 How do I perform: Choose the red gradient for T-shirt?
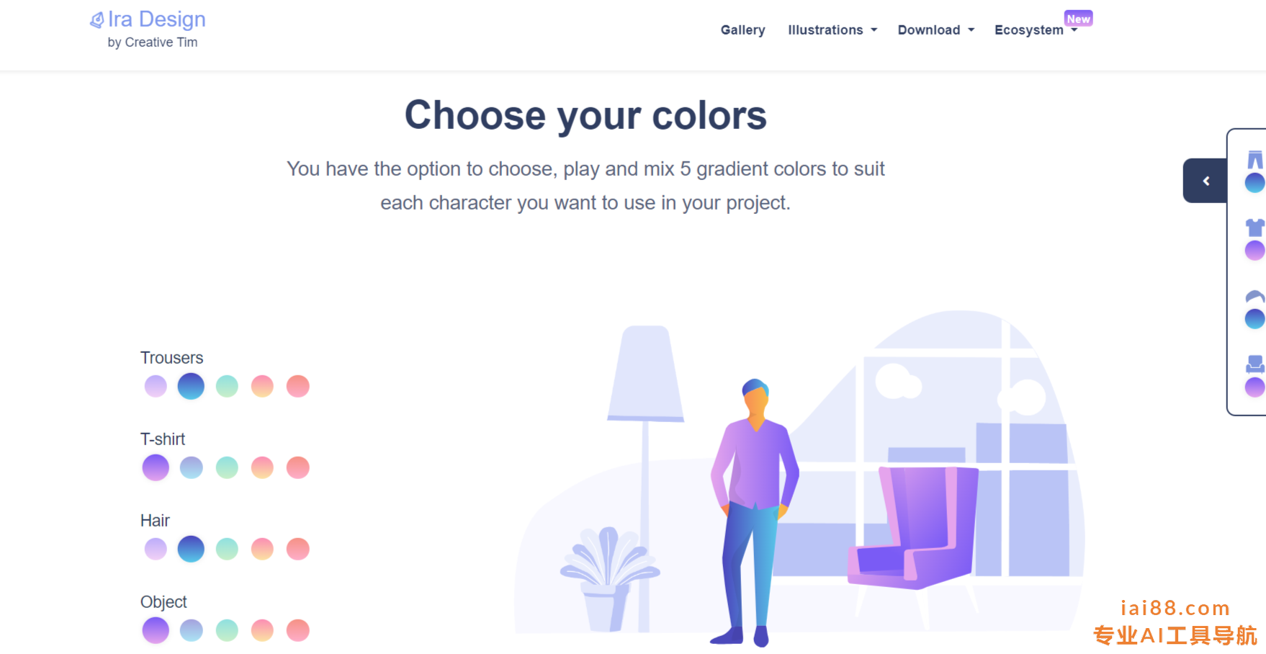point(298,467)
